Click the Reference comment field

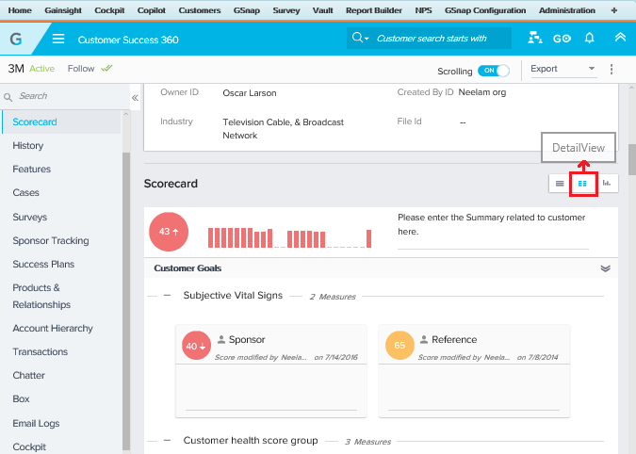(x=474, y=388)
